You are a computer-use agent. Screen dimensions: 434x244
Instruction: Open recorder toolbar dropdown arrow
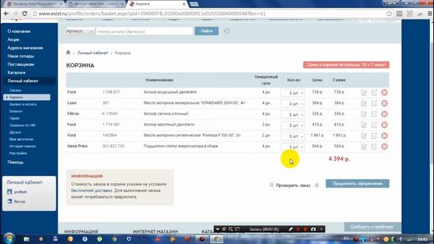(x=218, y=229)
